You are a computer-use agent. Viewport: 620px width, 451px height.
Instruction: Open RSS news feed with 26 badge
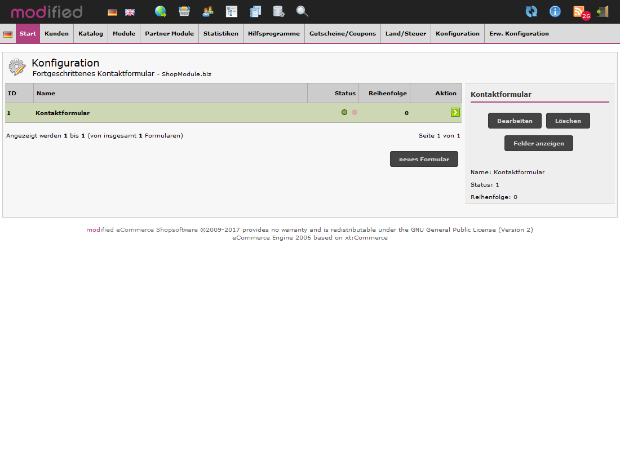(579, 12)
